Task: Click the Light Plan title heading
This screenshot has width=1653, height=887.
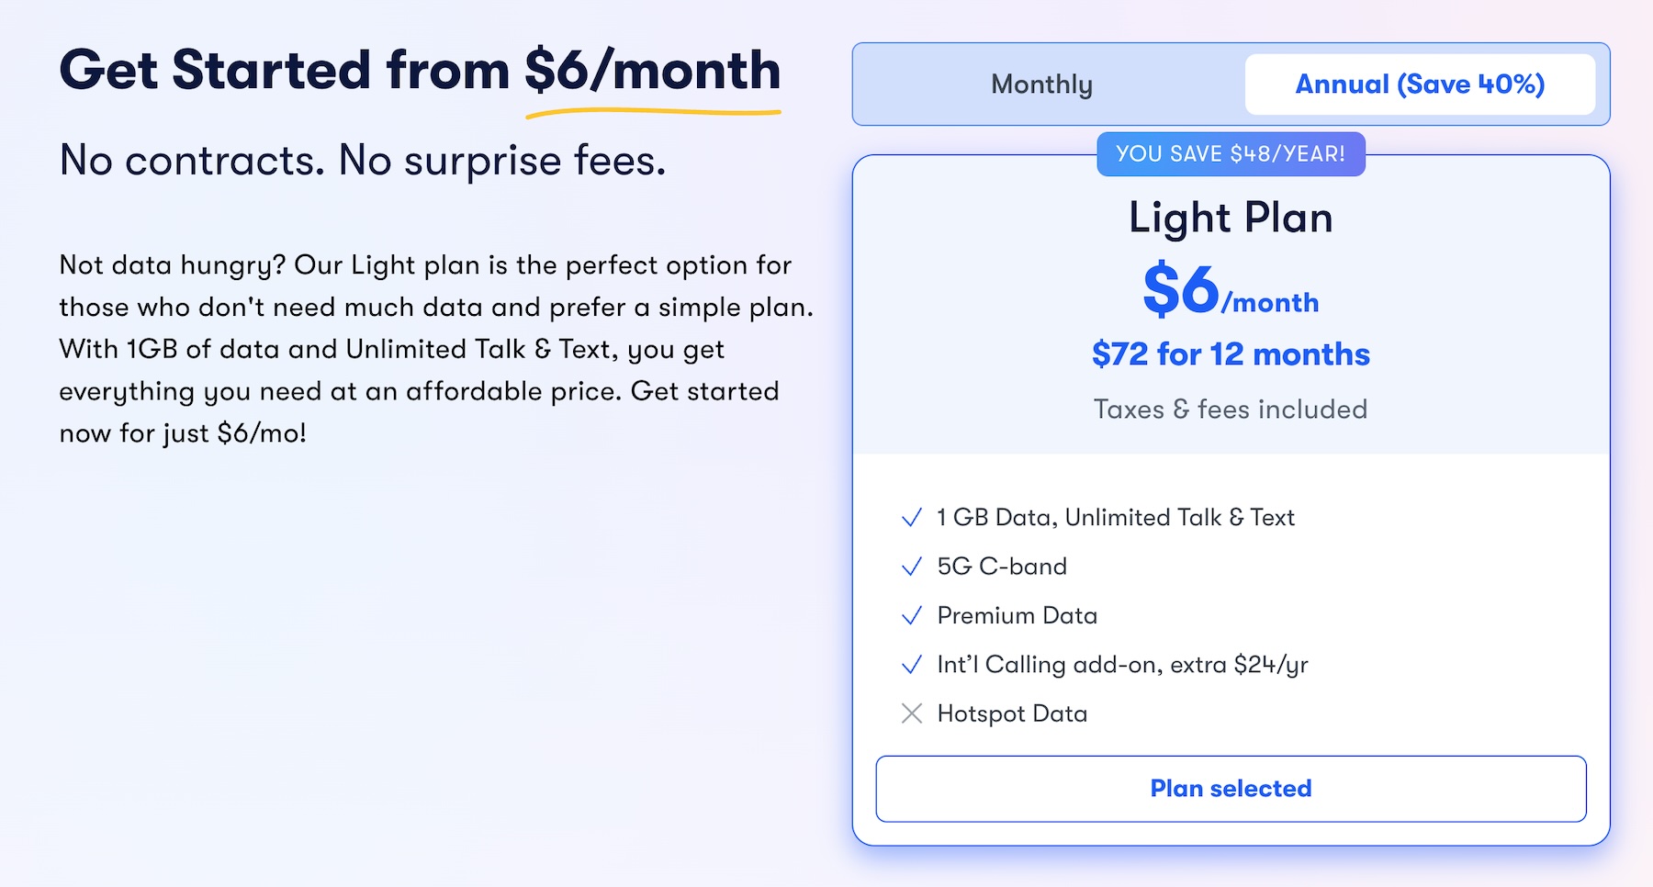Action: (1231, 219)
